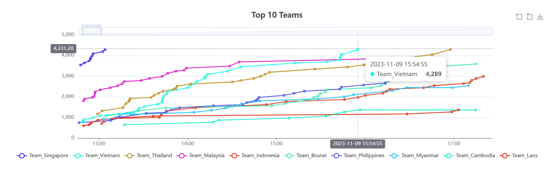554x170 pixels.
Task: Hide Team_Malaysia series from chart
Action: [201, 156]
